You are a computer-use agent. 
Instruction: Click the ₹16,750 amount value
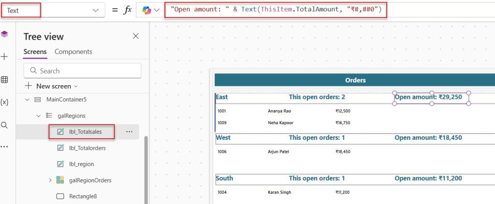tap(343, 122)
